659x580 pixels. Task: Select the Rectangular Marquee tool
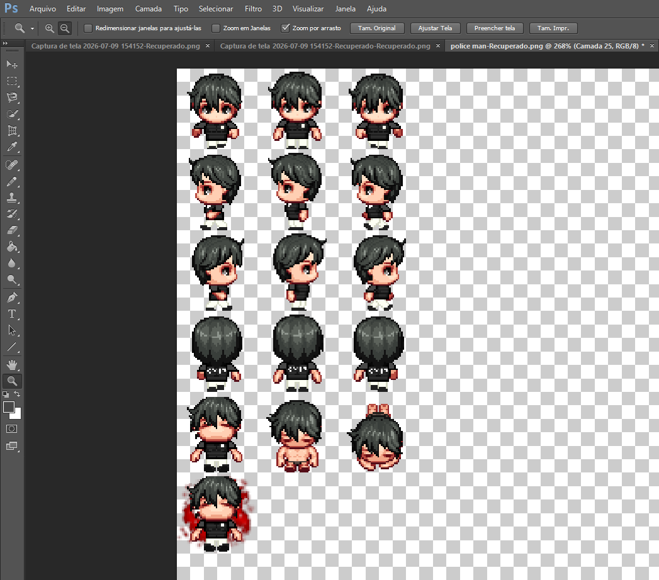click(12, 81)
